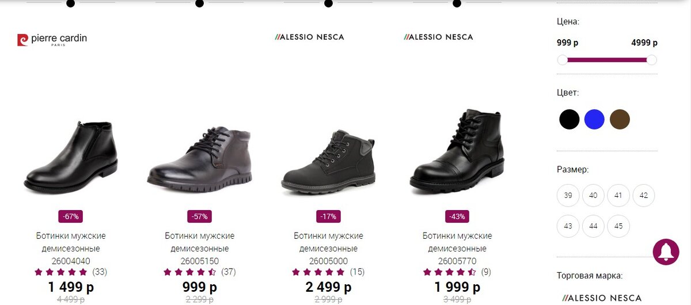Open product link for boots 26005150
Image resolution: width=691 pixels, height=305 pixels.
[x=200, y=249]
